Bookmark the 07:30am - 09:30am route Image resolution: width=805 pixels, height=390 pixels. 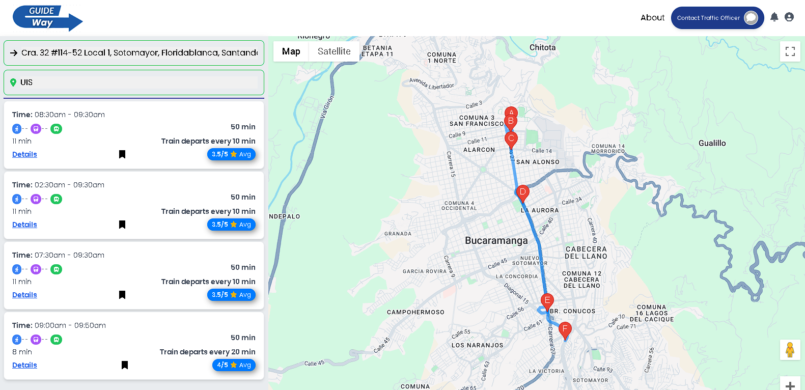122,295
